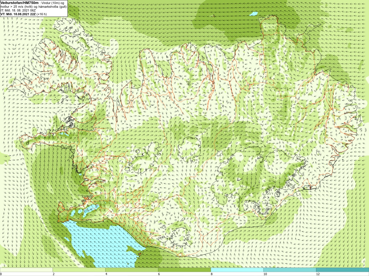Click the '2' label under the color bar
The image size is (369, 276).
(x=54, y=274)
